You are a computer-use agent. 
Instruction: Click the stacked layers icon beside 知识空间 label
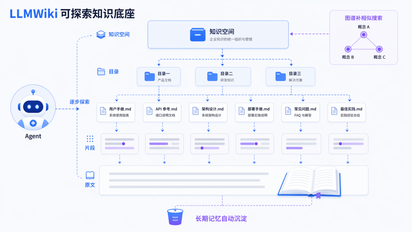click(x=101, y=34)
